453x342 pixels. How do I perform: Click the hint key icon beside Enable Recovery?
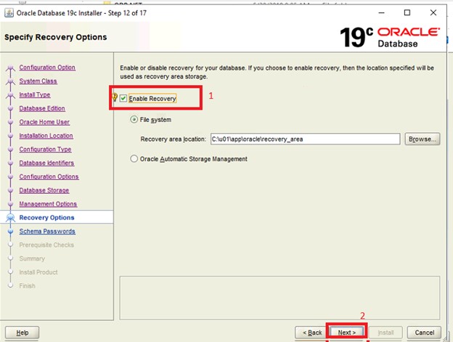114,97
